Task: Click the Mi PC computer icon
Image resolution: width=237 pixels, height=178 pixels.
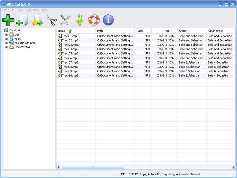Action: [x=12, y=39]
